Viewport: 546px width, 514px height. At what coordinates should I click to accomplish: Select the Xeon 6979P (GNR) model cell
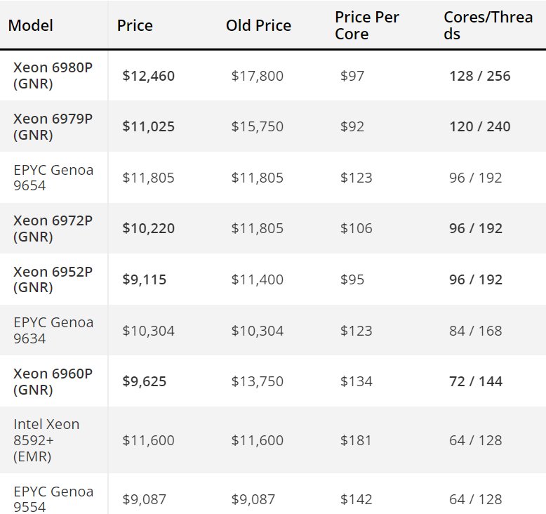[x=53, y=126]
